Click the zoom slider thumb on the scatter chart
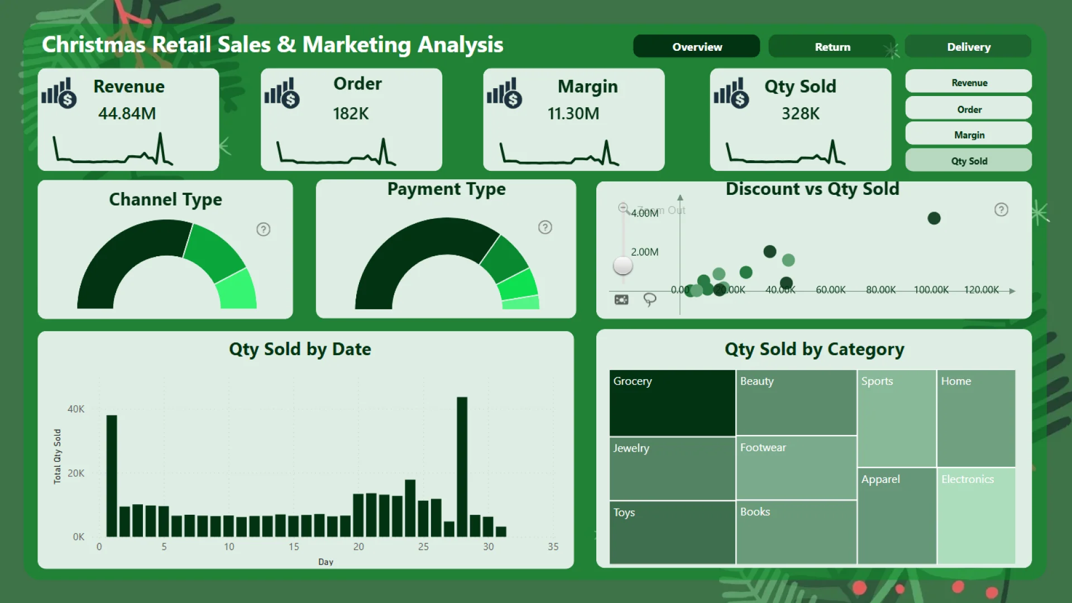 622,266
